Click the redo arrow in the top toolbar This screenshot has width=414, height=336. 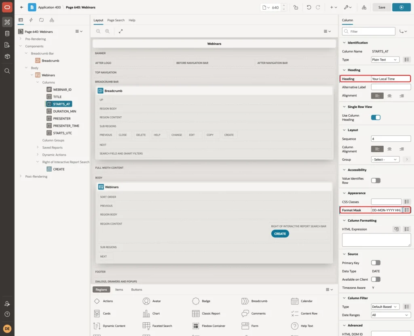[318, 7]
